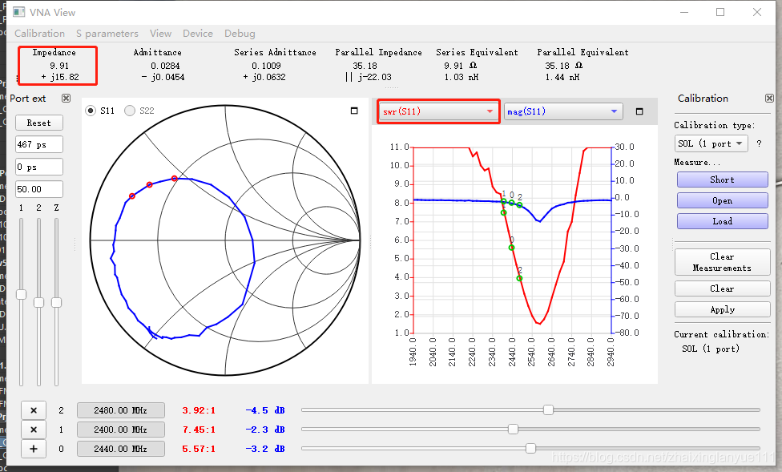Screen dimensions: 782x472
Task: Open the SOL (1 port) calibration type dropdown
Action: (x=711, y=143)
